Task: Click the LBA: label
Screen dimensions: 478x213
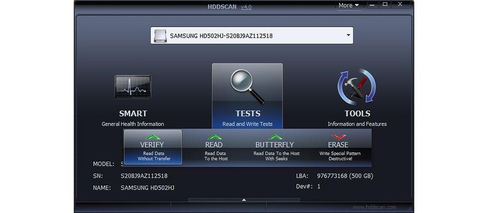Action: (302, 176)
